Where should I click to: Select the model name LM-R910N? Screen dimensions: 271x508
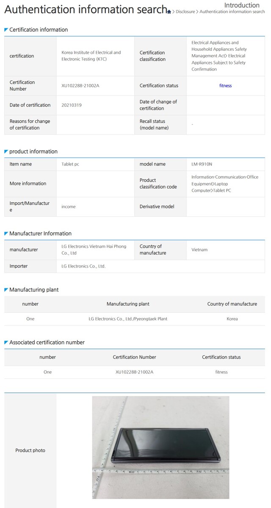pyautogui.click(x=202, y=164)
